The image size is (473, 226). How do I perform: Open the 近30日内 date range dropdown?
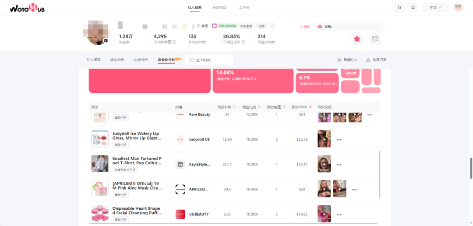209,60
